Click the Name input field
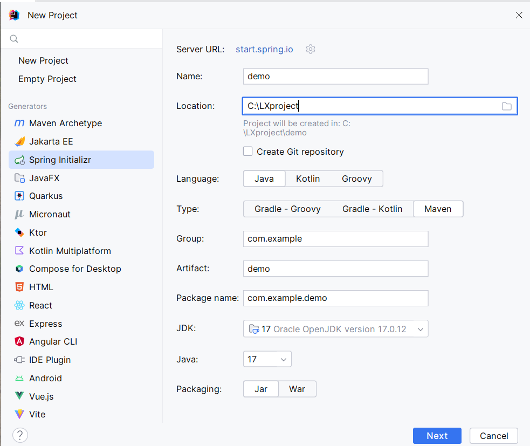The height and width of the screenshot is (446, 530). coord(336,77)
